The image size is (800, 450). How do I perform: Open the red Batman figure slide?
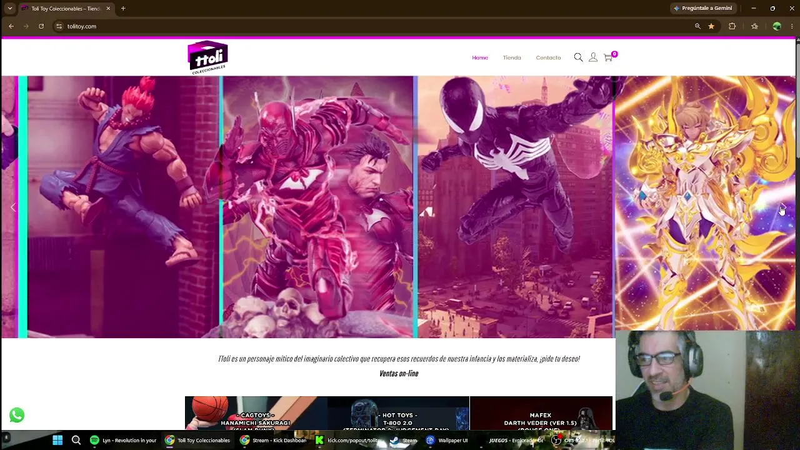click(x=317, y=207)
